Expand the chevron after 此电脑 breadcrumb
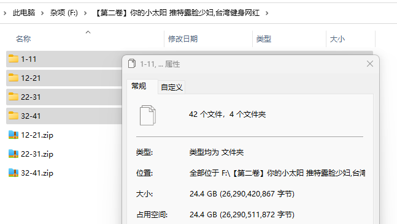 pos(42,13)
